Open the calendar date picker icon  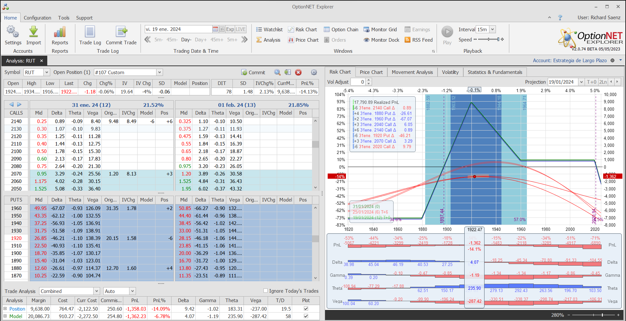(215, 29)
